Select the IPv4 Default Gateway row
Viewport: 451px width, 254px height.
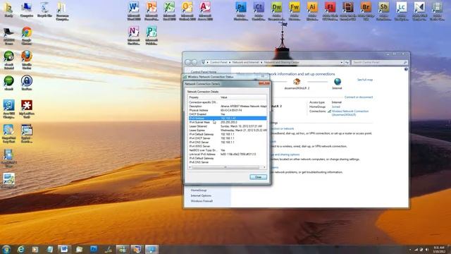click(x=227, y=135)
